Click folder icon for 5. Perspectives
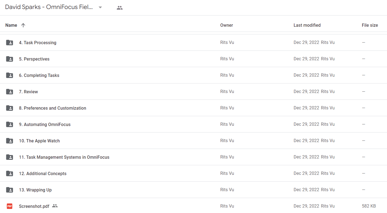This screenshot has width=387, height=213. coord(10,59)
